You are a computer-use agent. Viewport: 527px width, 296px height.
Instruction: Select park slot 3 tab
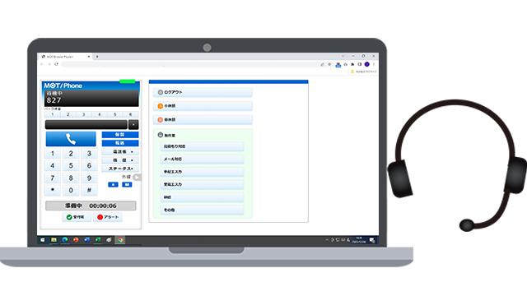point(84,114)
